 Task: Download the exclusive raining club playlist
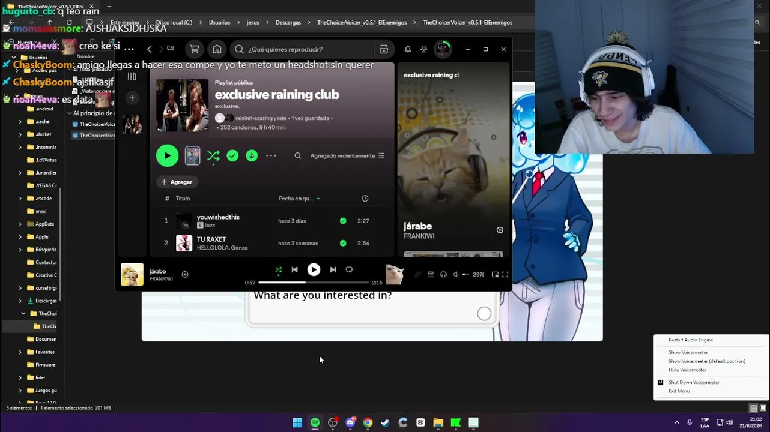click(252, 156)
